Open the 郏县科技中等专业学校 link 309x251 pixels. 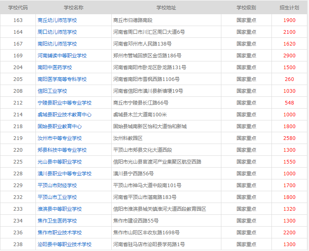pos(62,150)
